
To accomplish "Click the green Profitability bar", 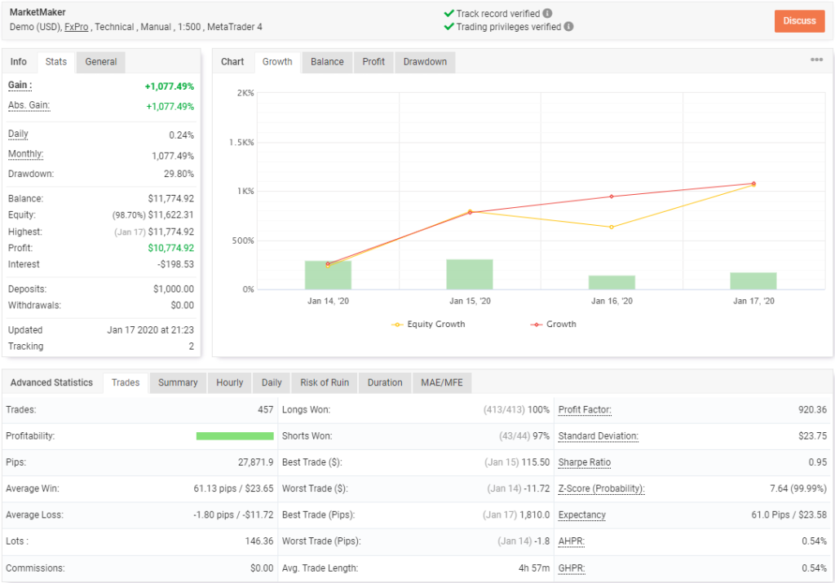I will coord(235,436).
